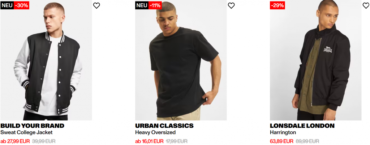Open the URBAN CLASSICS brand link
The height and width of the screenshot is (145, 370).
pos(164,126)
